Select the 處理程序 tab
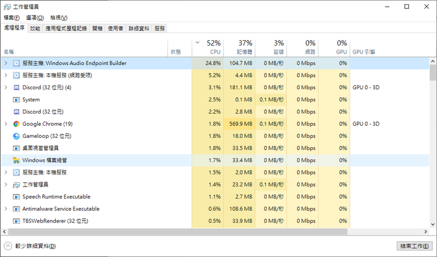The width and height of the screenshot is (437, 257). click(x=14, y=28)
